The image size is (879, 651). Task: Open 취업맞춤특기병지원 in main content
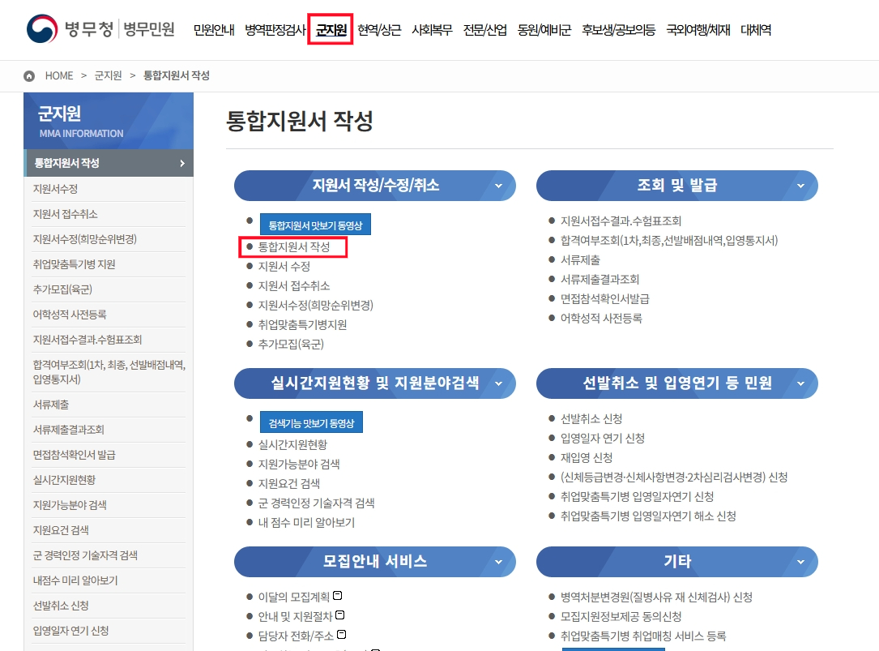coord(302,325)
